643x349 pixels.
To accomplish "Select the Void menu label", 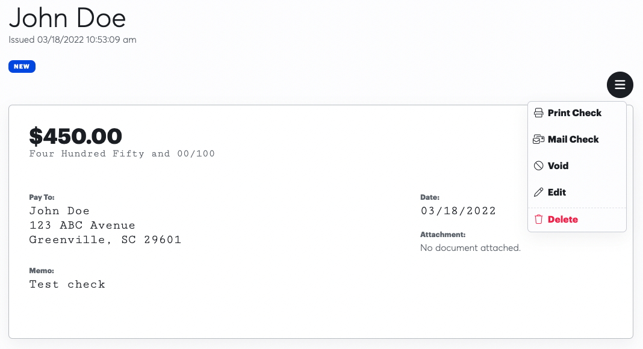I will point(558,166).
